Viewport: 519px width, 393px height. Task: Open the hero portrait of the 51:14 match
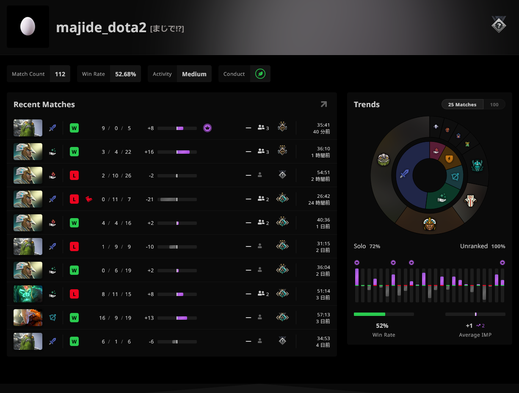point(28,294)
